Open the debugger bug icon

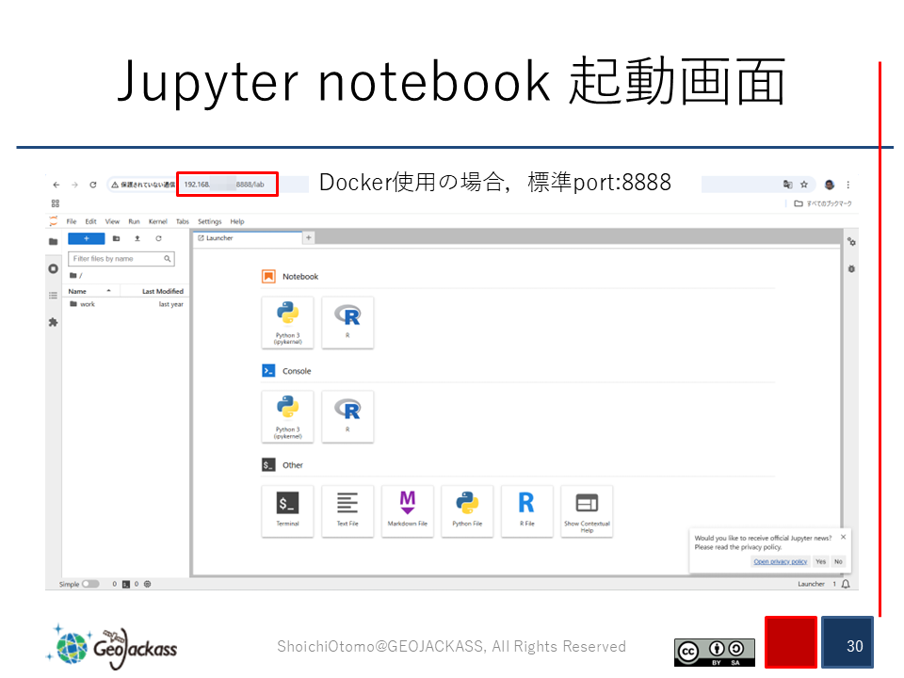point(851,268)
